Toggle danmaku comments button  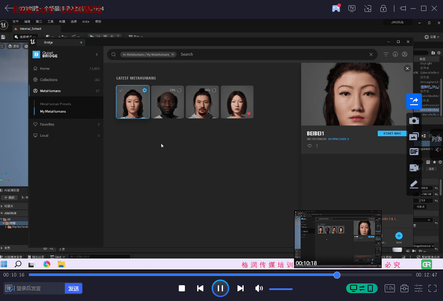9,288
